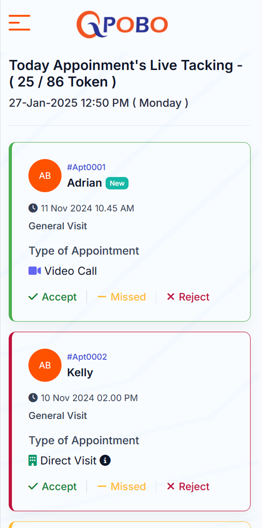Click the Video Call camera icon

[x=35, y=271]
